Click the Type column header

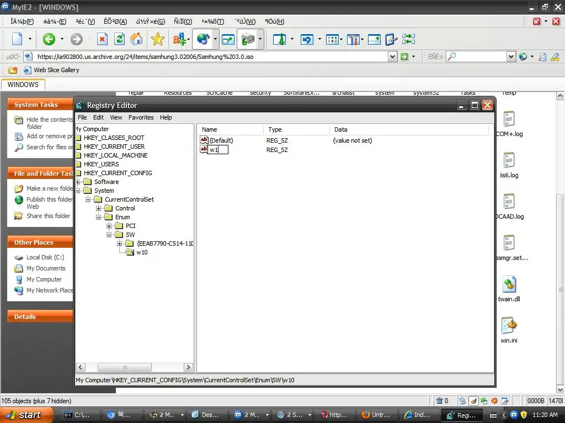296,129
